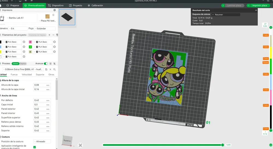Toggle the Avanzar advanced mode switch
The image size is (273, 149).
(x=46, y=64)
